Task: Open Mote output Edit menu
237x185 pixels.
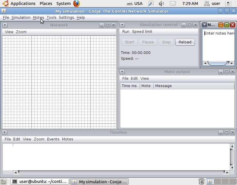Action: pos(134,79)
